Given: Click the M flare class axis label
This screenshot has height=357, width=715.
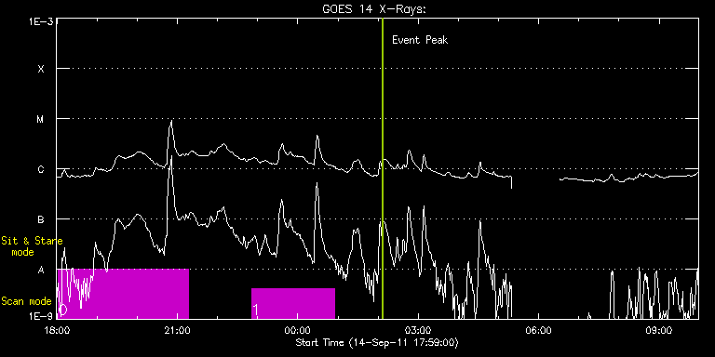Looking at the screenshot, I should click(x=41, y=119).
